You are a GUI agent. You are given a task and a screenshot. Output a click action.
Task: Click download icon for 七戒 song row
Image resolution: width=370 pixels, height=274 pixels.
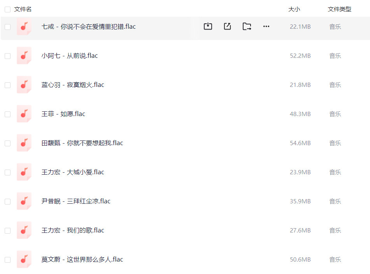208,26
